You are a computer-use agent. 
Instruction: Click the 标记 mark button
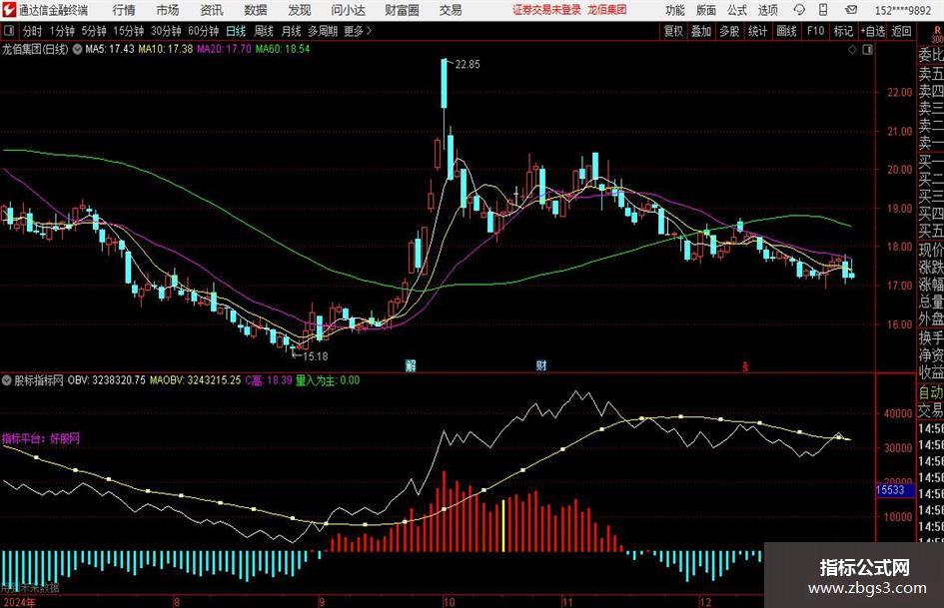tap(843, 31)
